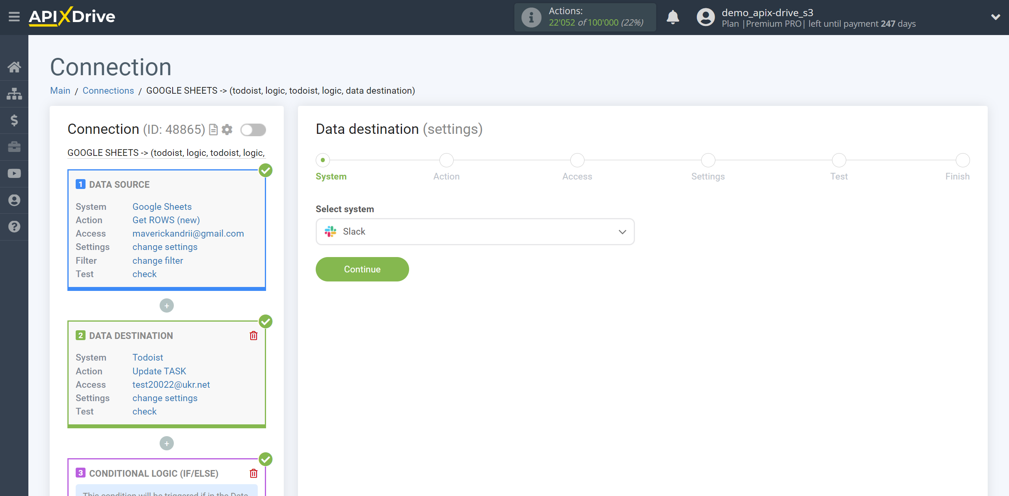Screen dimensions: 1009x496
Task: Delete Data Destination block with trash icon
Action: click(253, 335)
